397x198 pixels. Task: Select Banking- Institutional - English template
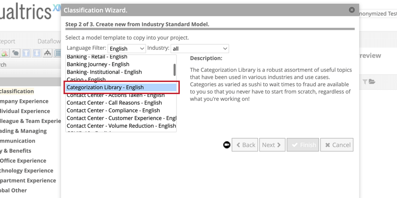(121, 72)
